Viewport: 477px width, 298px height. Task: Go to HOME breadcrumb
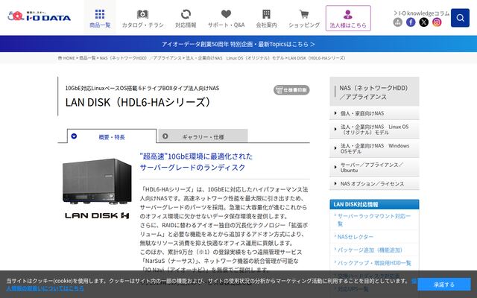66,58
